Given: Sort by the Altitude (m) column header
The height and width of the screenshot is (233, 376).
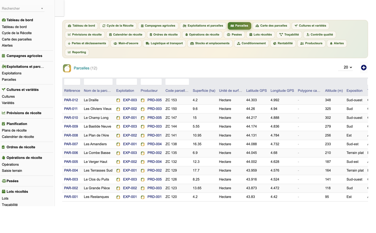Looking at the screenshot, I should [x=334, y=91].
